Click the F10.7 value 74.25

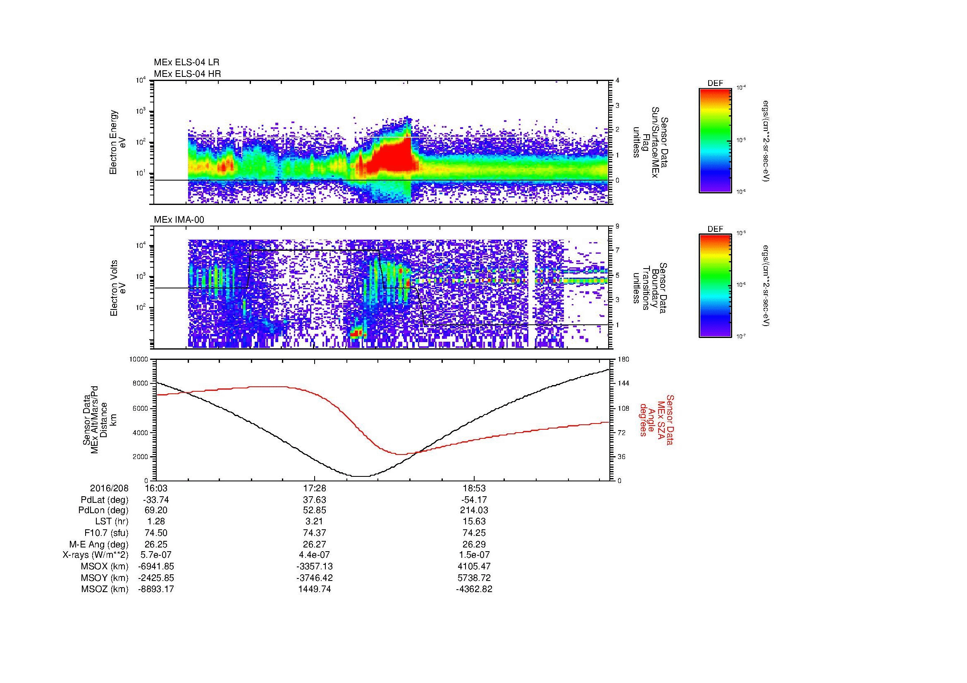(474, 533)
